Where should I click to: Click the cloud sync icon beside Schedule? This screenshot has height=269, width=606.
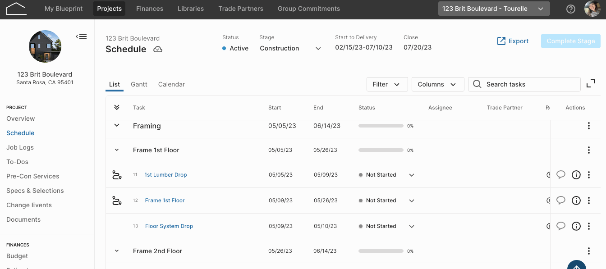point(158,50)
